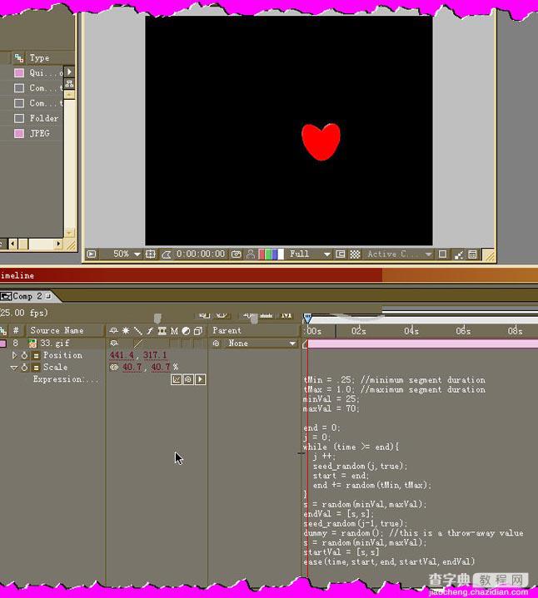
Task: Show last snapshot icon in viewer
Action: 251,254
